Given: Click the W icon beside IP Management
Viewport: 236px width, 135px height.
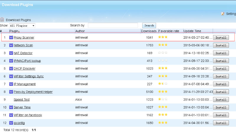Looking at the screenshot, I should 11,84.
